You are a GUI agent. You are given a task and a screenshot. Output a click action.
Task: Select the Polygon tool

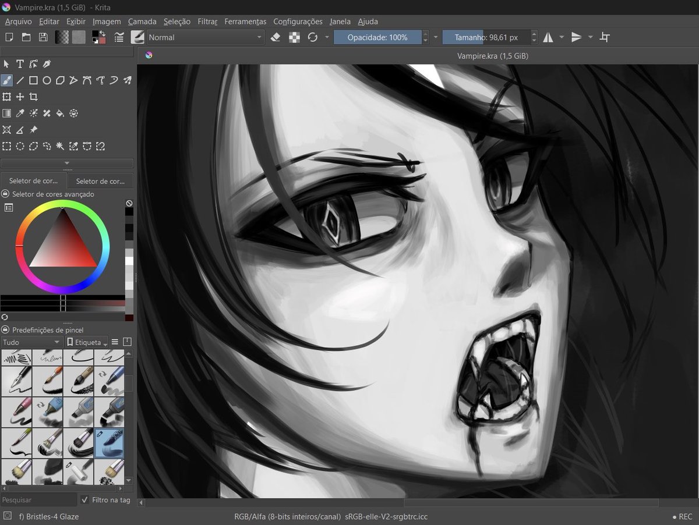[x=60, y=80]
